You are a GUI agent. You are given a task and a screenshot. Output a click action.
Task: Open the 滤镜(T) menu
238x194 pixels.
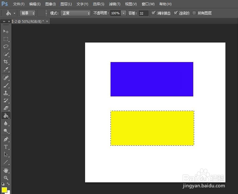tap(115, 4)
